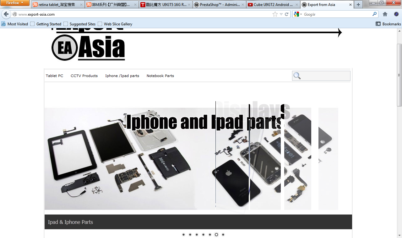This screenshot has width=402, height=238.
Task: Click the page vertical scrollbar thumb
Action: pyautogui.click(x=399, y=75)
